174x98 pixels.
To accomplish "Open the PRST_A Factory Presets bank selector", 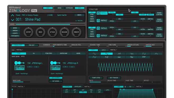I will coord(30,15).
